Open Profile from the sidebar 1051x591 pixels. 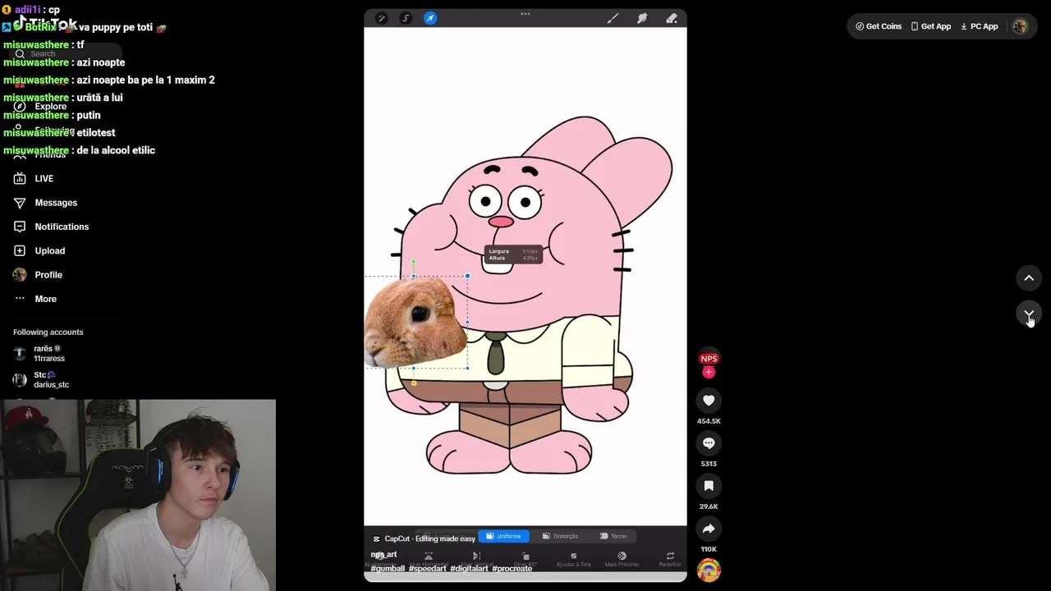pyautogui.click(x=38, y=275)
